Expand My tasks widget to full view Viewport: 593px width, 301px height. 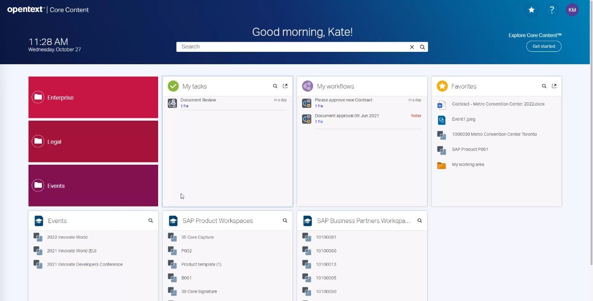tap(285, 86)
